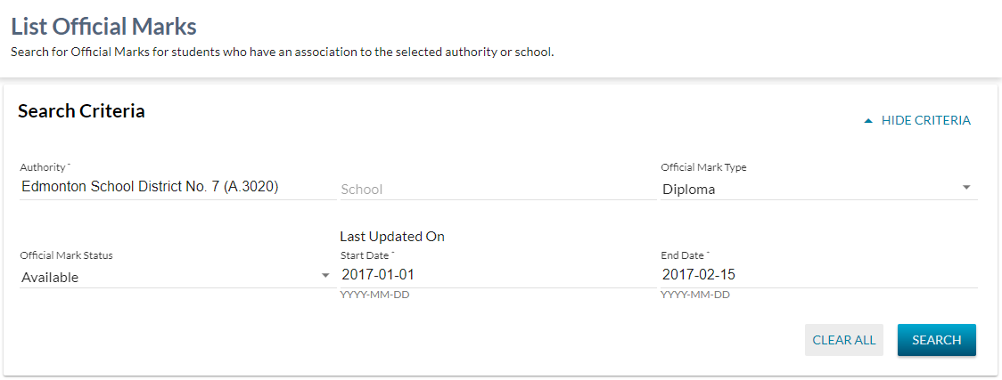
Task: Click the collapse triangle beside HIDE CRITERIA
Action: [868, 121]
